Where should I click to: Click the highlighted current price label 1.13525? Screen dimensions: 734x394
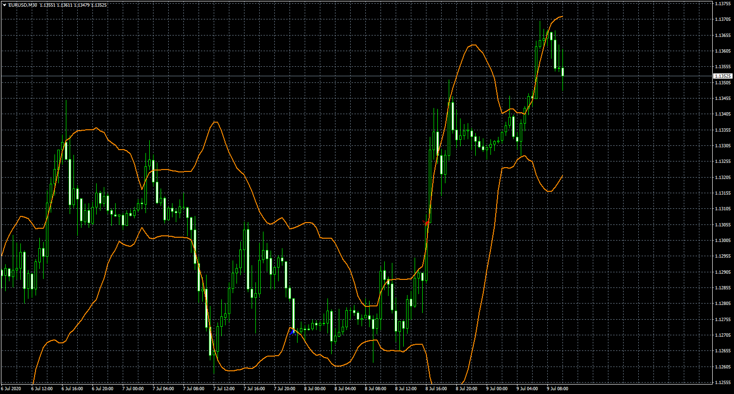coord(723,76)
